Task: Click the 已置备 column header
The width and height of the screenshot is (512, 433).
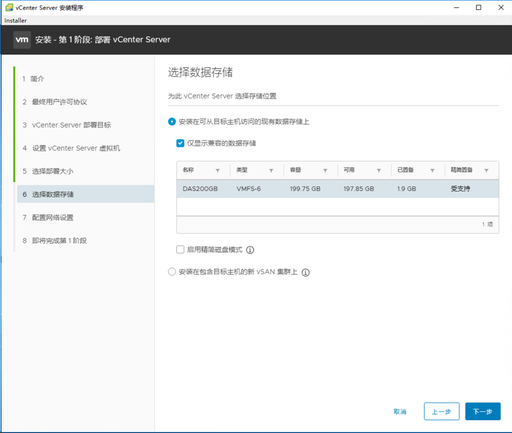Action: 405,170
